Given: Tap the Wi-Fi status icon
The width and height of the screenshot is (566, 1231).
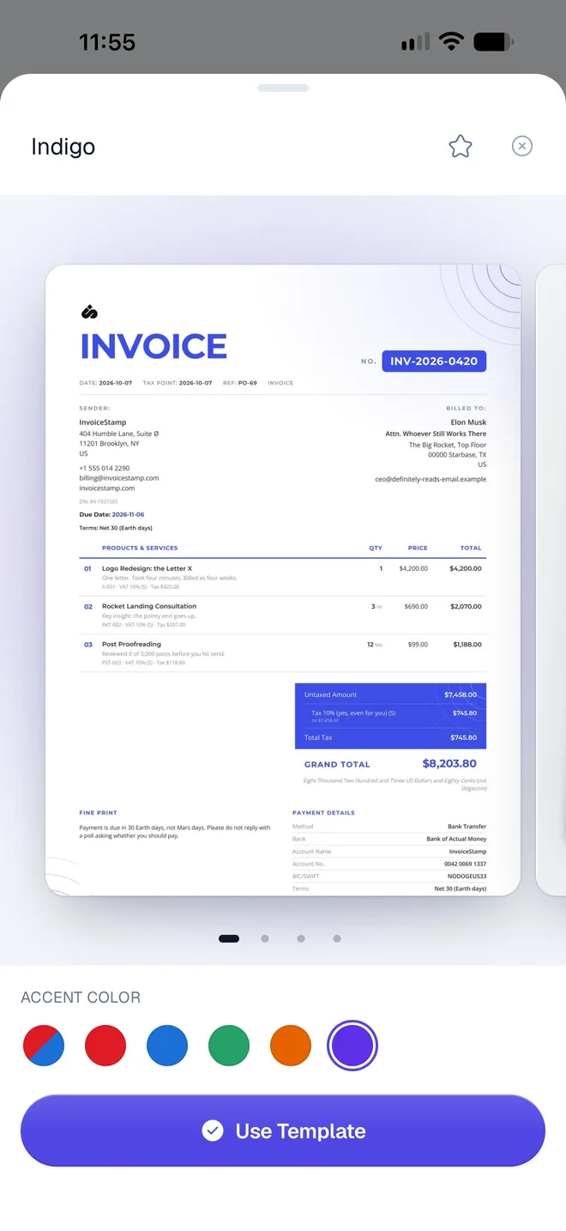Looking at the screenshot, I should tap(451, 41).
